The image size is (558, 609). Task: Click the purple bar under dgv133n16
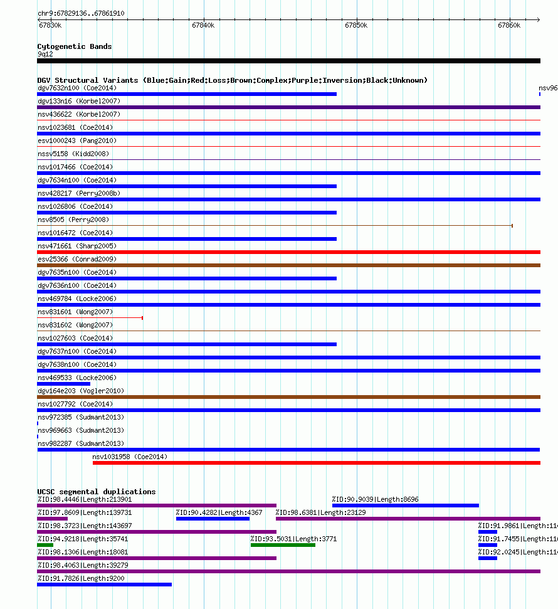tap(288, 107)
